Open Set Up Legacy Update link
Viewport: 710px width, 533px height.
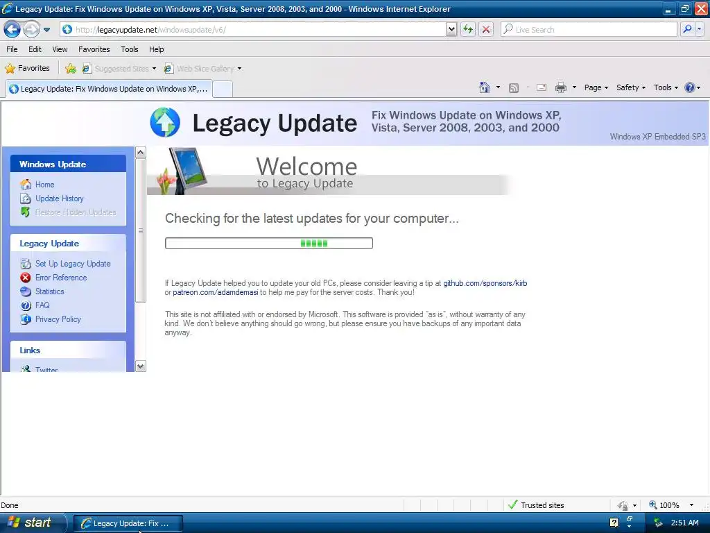point(73,264)
